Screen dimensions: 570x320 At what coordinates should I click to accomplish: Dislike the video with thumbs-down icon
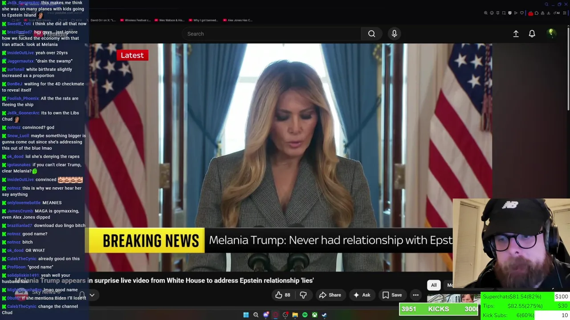(x=303, y=295)
